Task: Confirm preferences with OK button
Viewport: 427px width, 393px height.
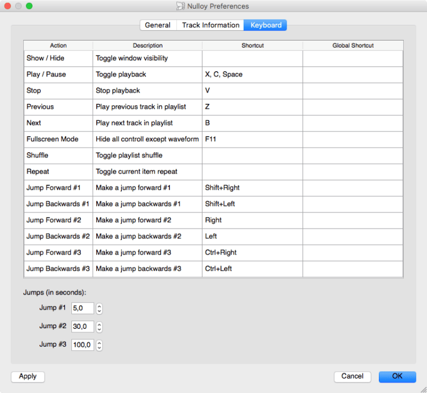Action: tap(397, 376)
